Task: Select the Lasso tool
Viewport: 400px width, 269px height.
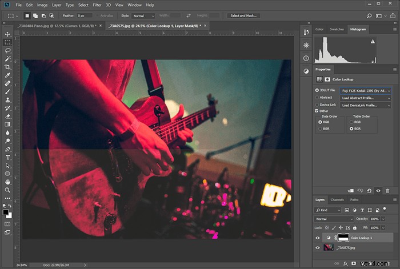Action: click(7, 50)
